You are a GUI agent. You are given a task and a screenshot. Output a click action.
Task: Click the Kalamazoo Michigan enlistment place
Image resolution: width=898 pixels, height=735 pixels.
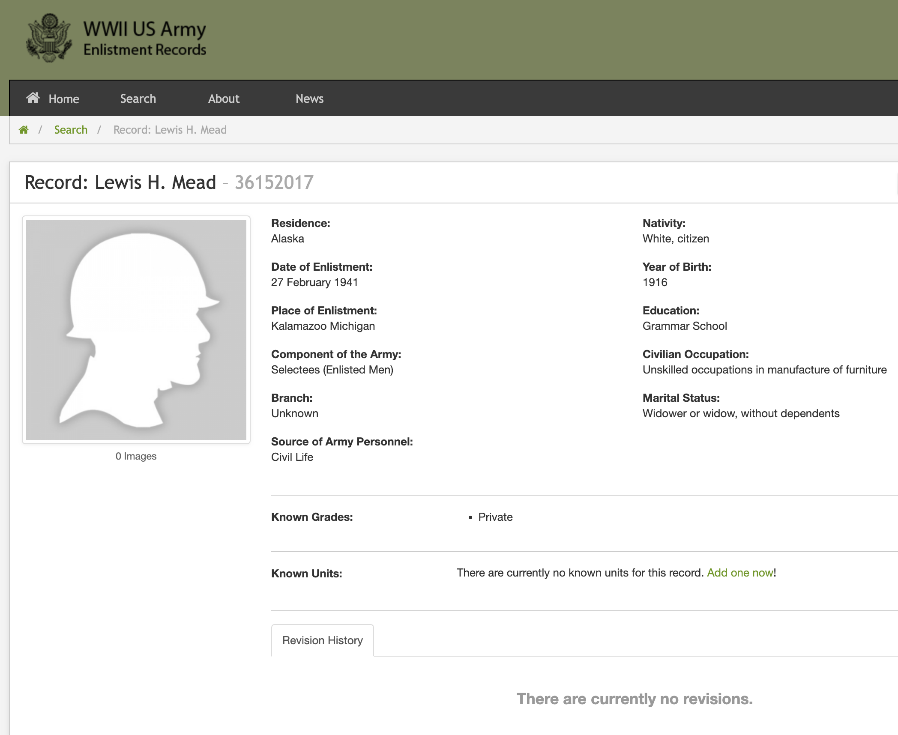(x=323, y=326)
